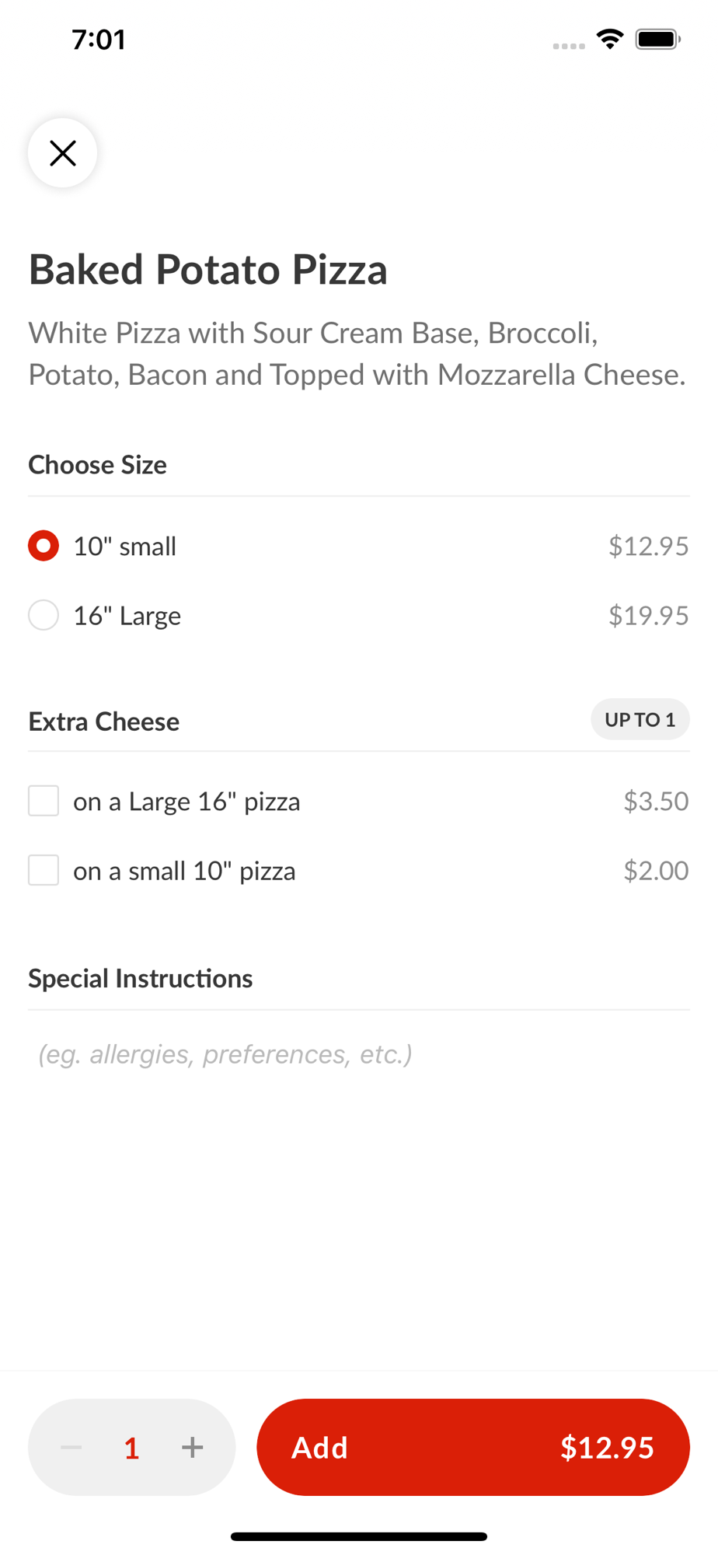Select the 10" small size radio button
Screen dimensions: 718x1555
coord(44,546)
